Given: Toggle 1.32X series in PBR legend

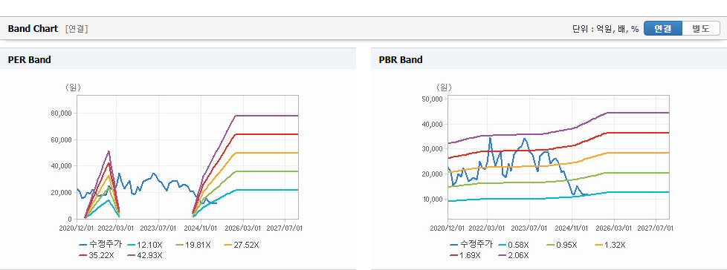Looking at the screenshot, I should tap(610, 245).
